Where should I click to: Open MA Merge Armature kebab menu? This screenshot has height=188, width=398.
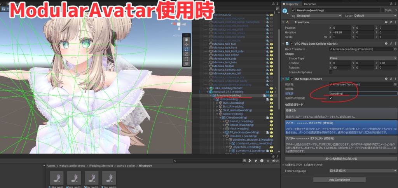coord(395,79)
